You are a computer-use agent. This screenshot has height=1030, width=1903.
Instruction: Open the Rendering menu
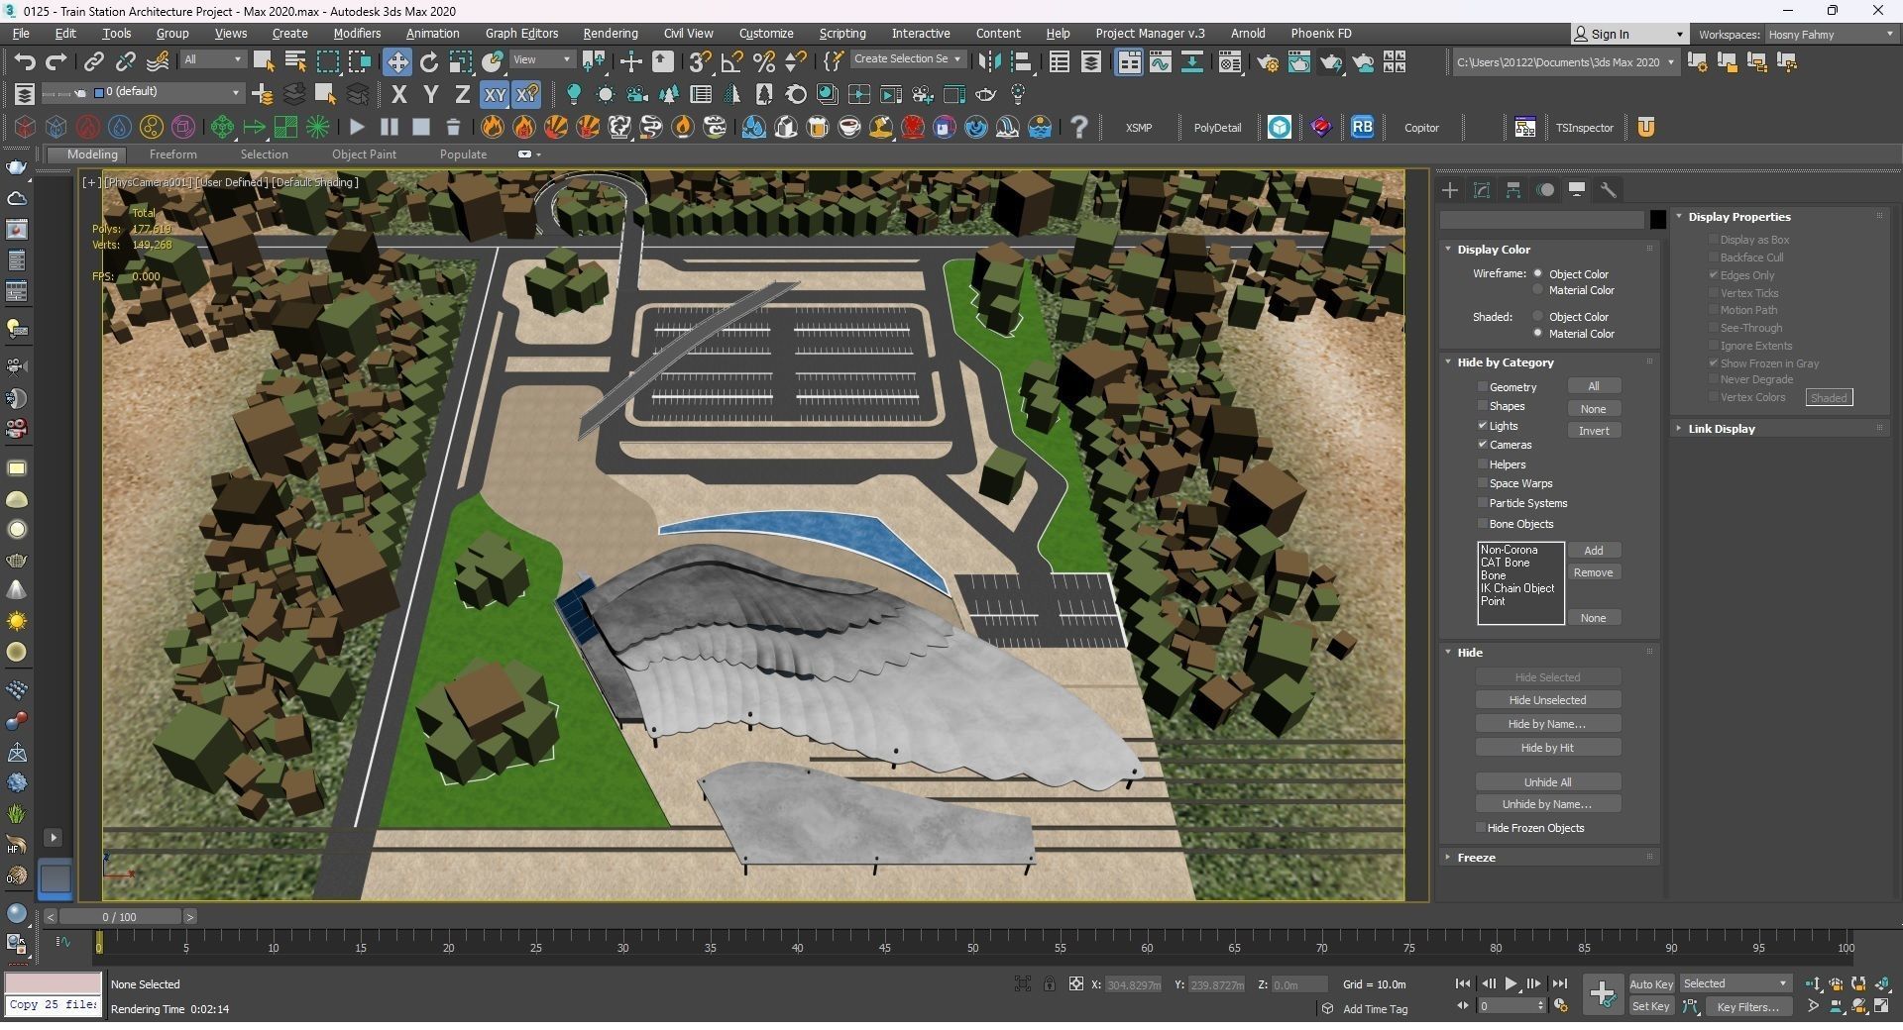point(610,33)
